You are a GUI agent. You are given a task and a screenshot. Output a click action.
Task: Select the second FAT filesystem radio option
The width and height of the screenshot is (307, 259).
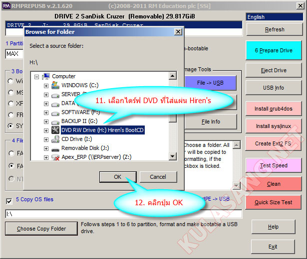click(x=11, y=166)
